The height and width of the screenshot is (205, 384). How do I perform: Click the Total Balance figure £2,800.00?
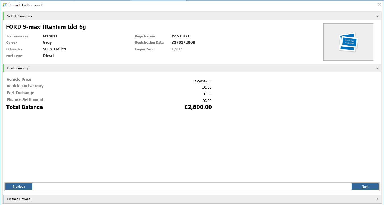[x=198, y=107]
